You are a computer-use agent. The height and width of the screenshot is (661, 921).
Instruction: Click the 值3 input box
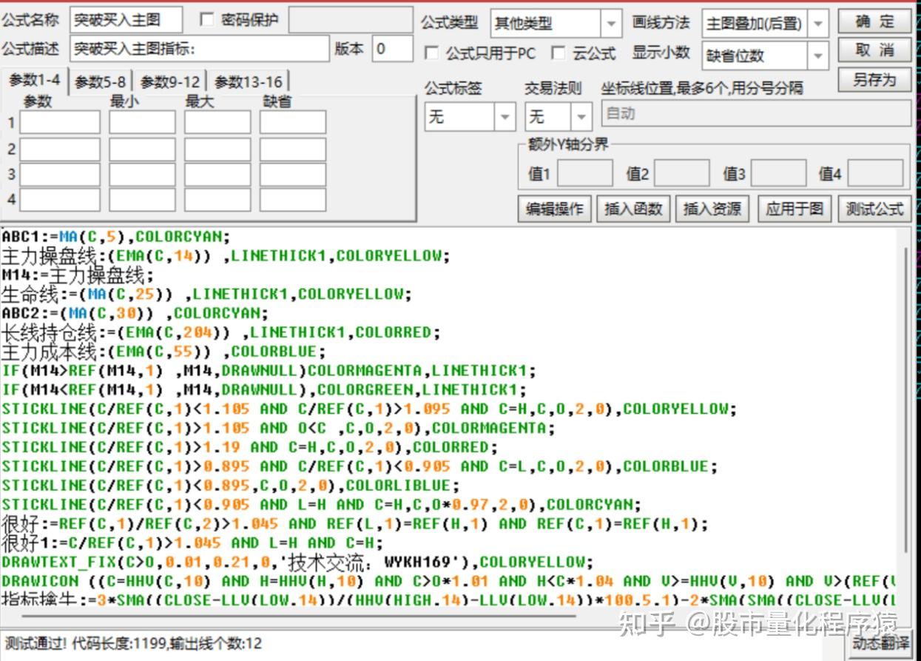tap(778, 173)
